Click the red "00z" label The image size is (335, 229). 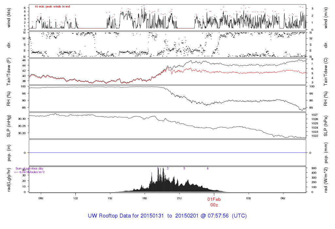214,205
